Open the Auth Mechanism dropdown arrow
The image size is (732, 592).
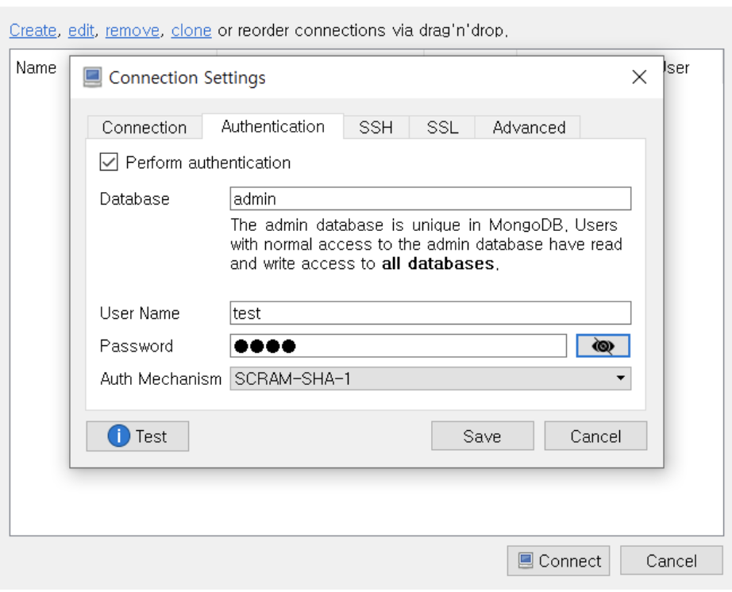[620, 378]
